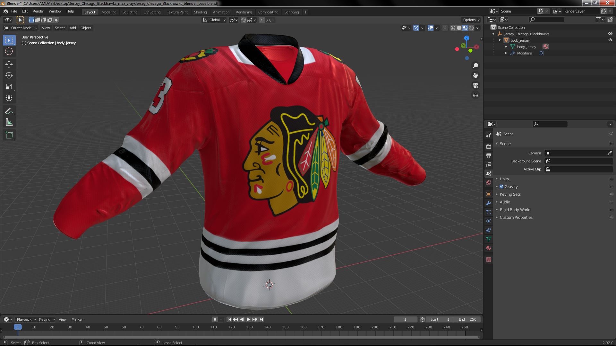Viewport: 616px width, 346px height.
Task: Click the viewport zoom magnifier icon
Action: 475,65
